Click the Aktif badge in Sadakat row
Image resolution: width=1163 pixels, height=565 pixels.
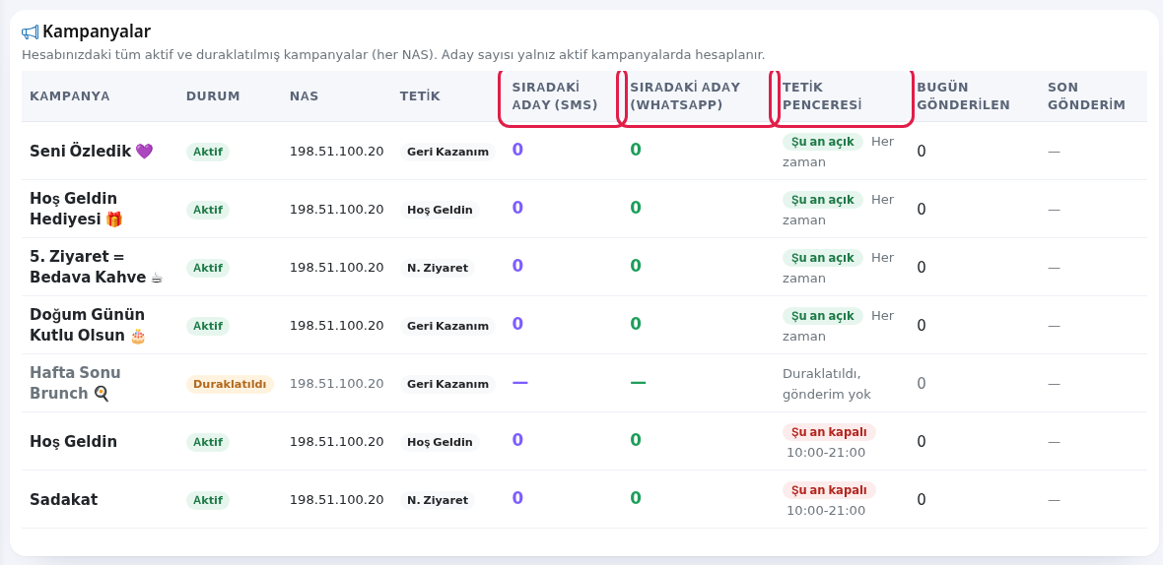pos(208,500)
